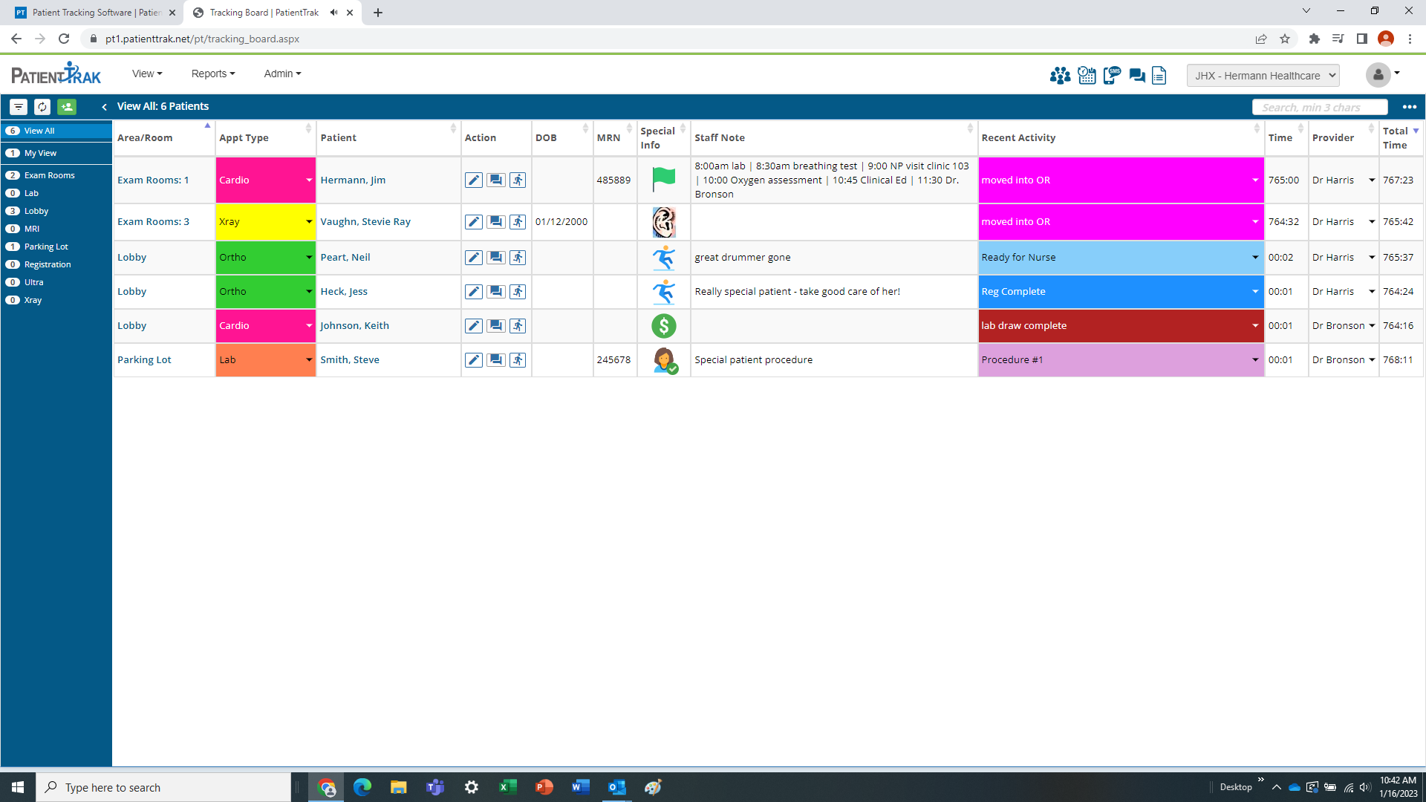Open the document notes icon in header
The image size is (1426, 802).
[x=1159, y=75]
